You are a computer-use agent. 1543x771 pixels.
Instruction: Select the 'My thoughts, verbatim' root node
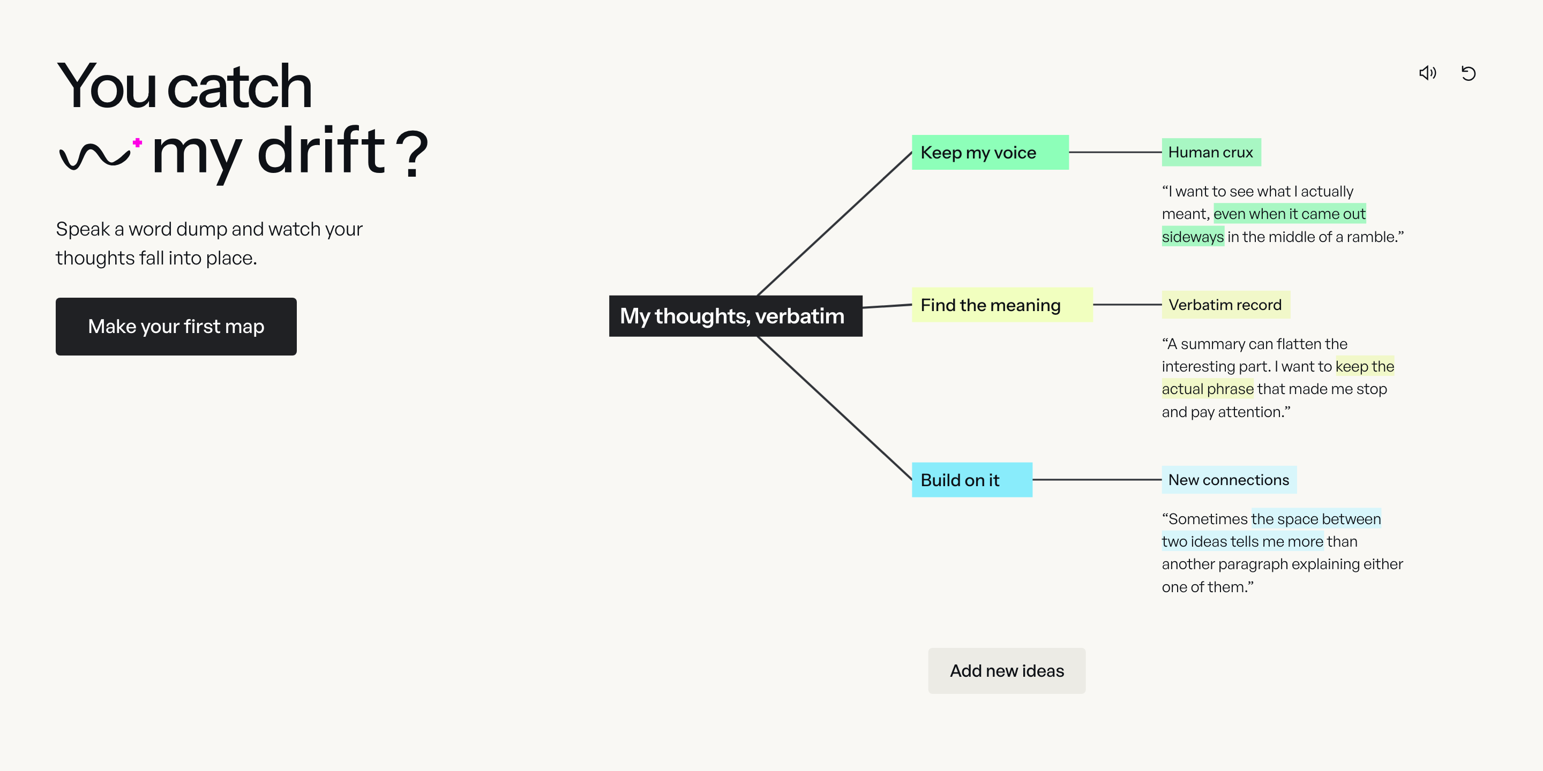coord(736,315)
